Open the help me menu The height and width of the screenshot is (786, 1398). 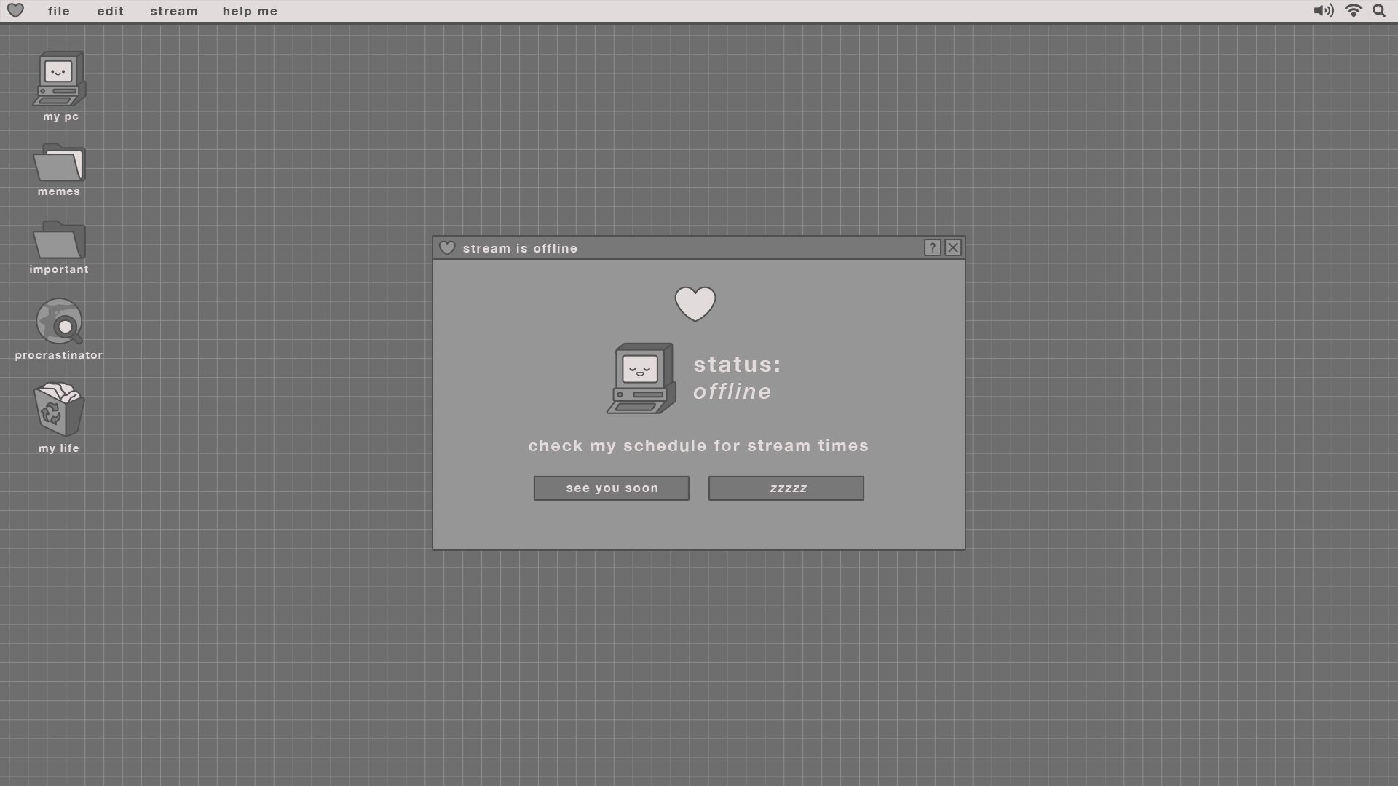tap(250, 11)
